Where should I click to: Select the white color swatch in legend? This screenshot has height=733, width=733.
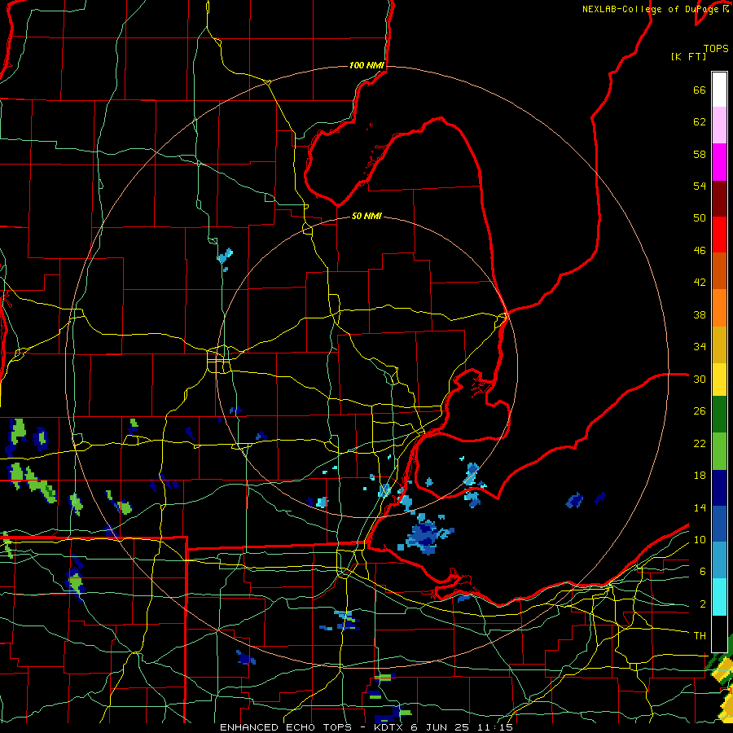pyautogui.click(x=719, y=90)
